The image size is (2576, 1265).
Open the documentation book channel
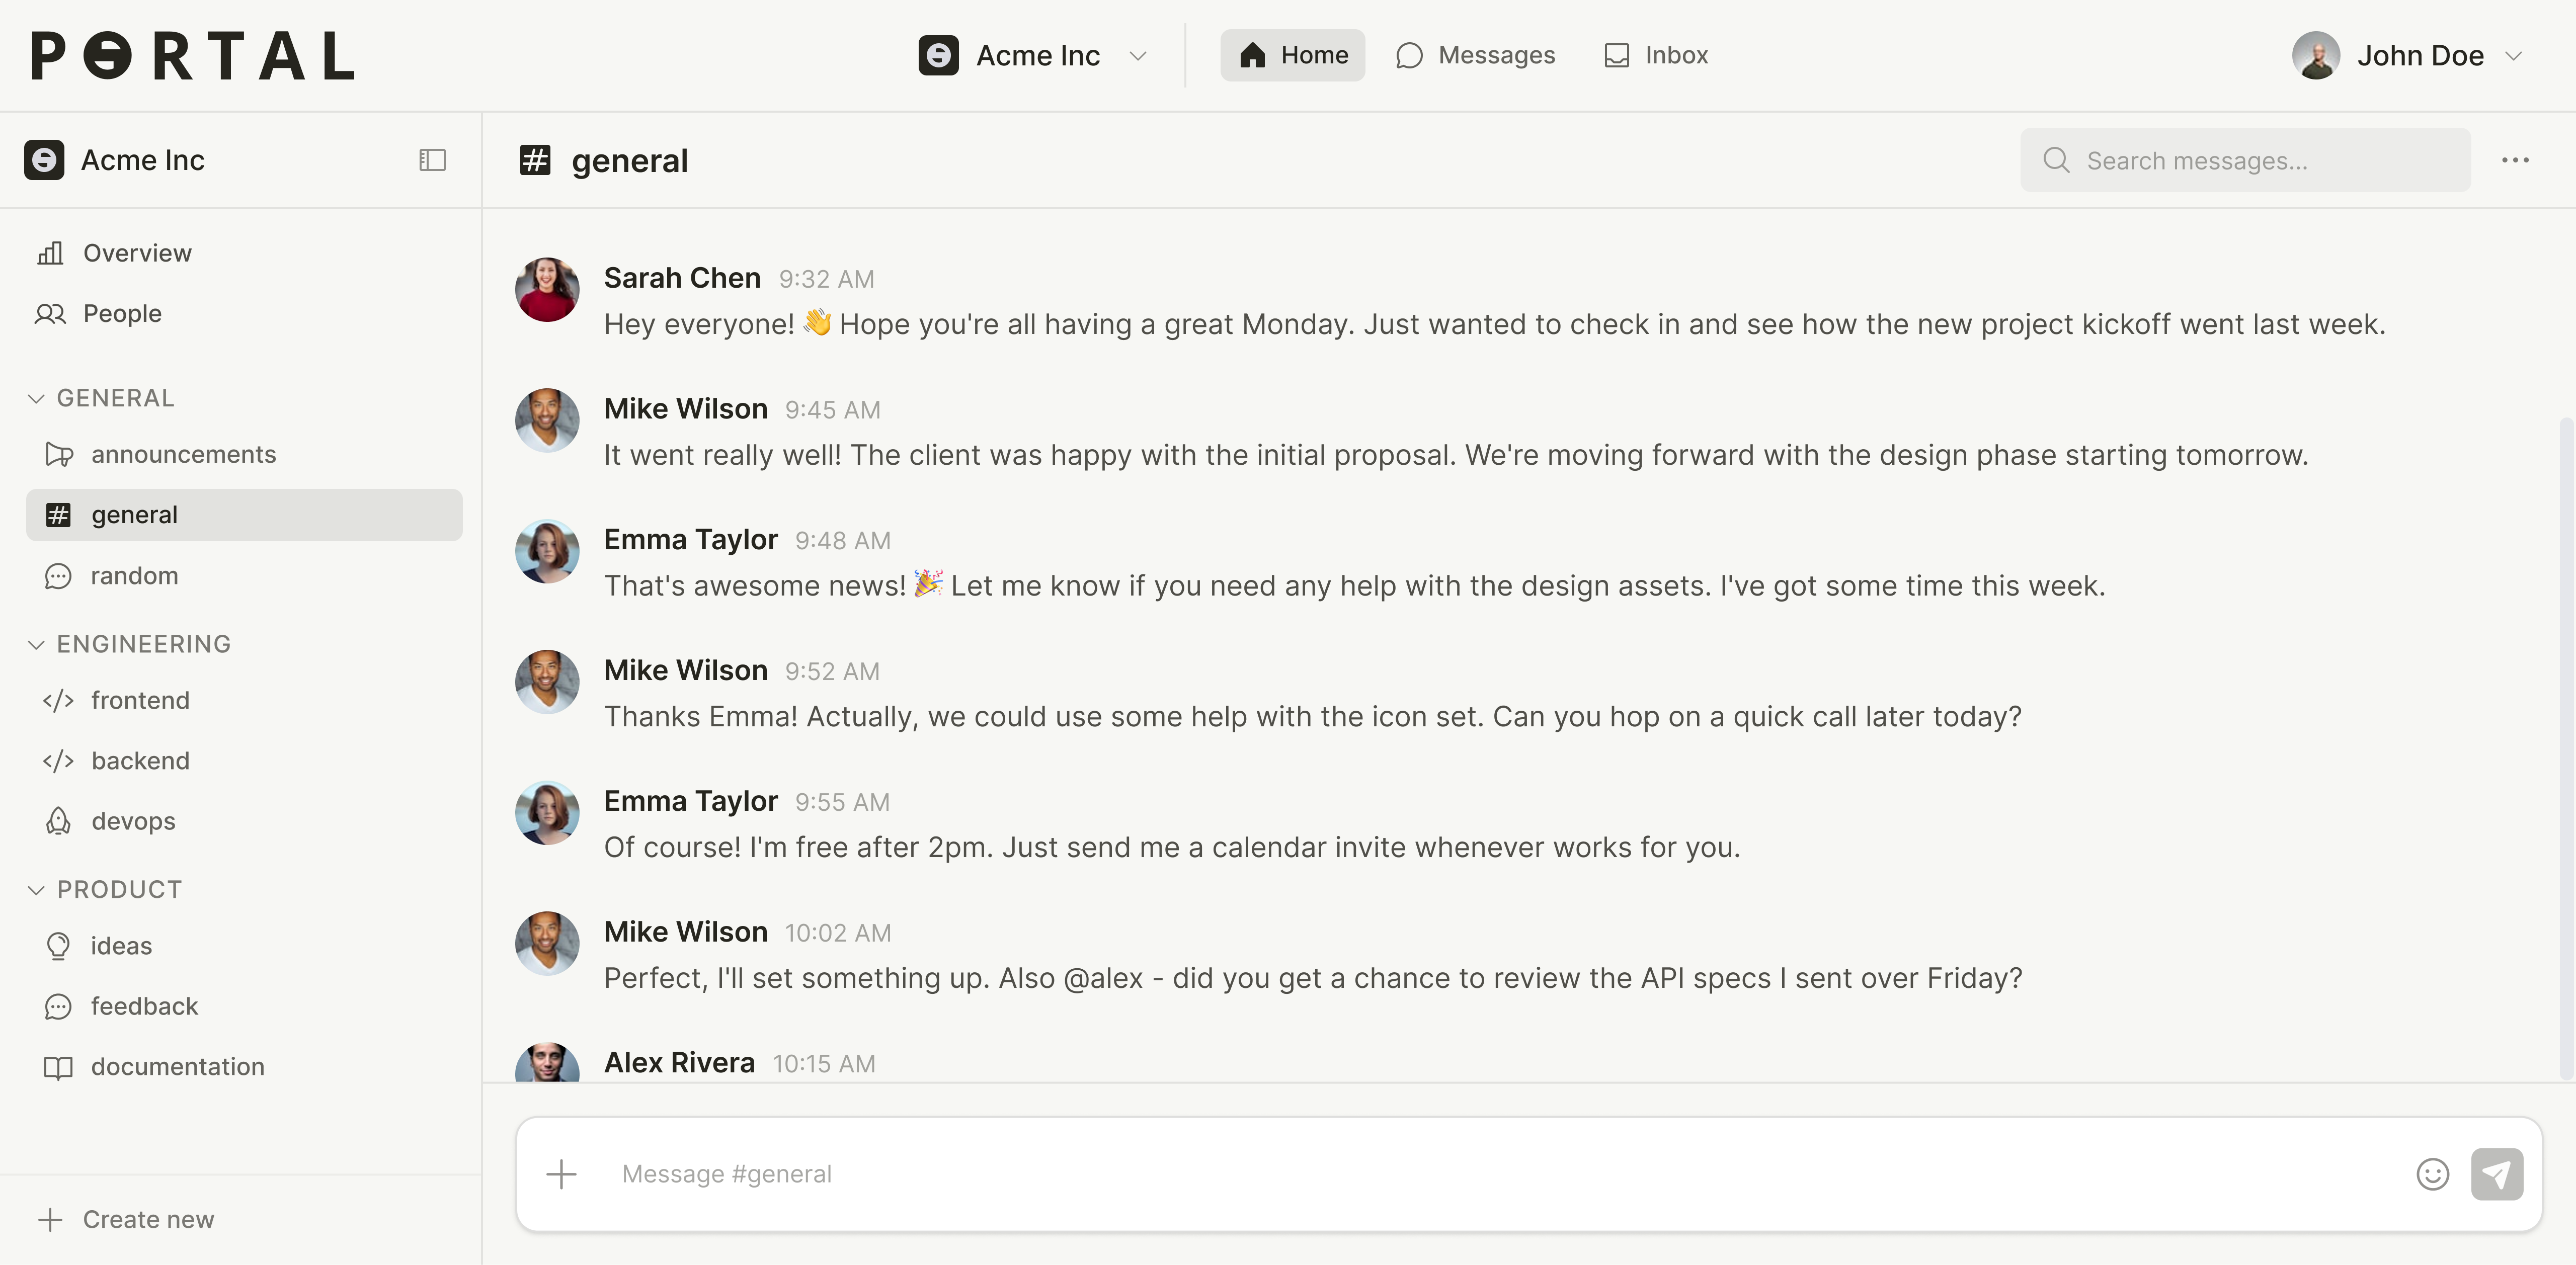point(177,1067)
